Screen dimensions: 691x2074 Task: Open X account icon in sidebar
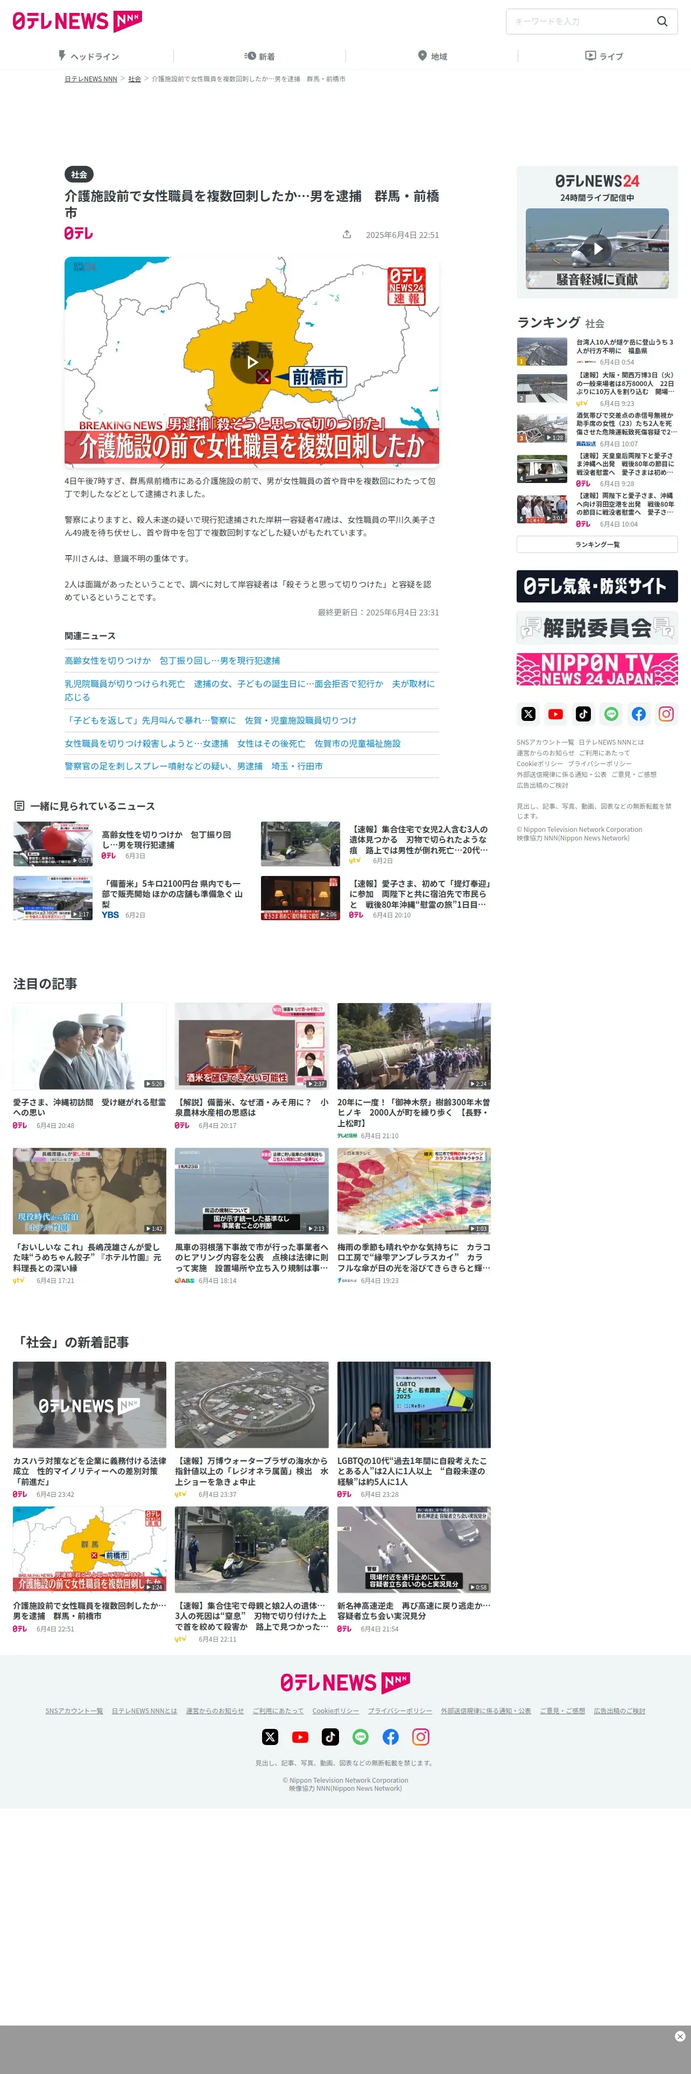[x=528, y=714]
